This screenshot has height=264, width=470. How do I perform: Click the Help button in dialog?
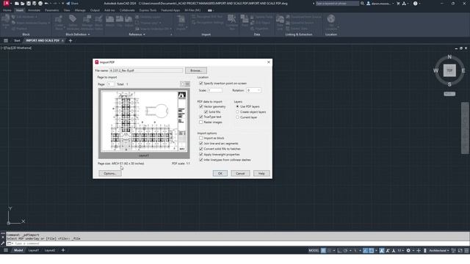pyautogui.click(x=261, y=173)
